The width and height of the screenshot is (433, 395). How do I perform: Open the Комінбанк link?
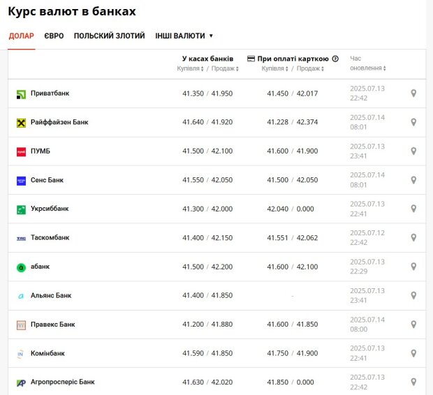click(47, 353)
